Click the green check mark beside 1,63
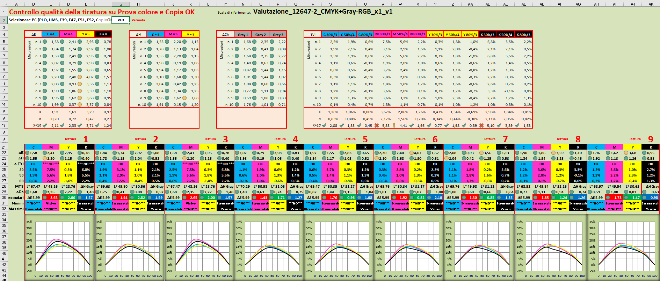The height and width of the screenshot is (281, 660). (x=516, y=125)
